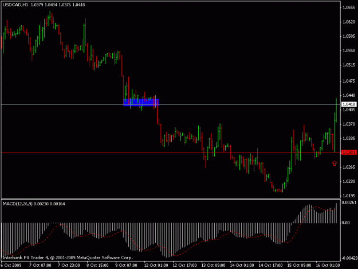Click the red price tag 1.0301

[349, 152]
